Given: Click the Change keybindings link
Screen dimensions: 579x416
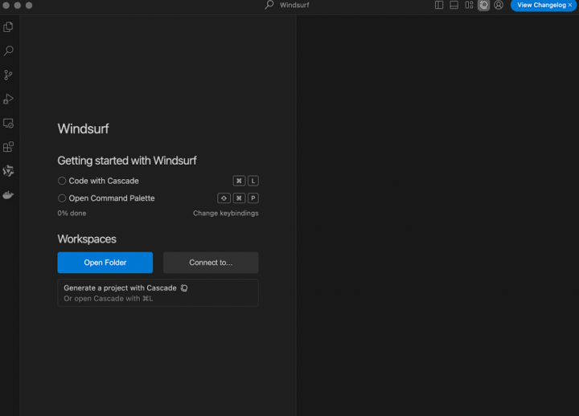Looking at the screenshot, I should coord(225,214).
